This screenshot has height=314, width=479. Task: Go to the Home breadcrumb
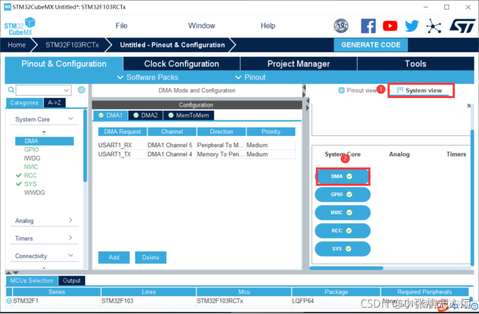point(17,45)
